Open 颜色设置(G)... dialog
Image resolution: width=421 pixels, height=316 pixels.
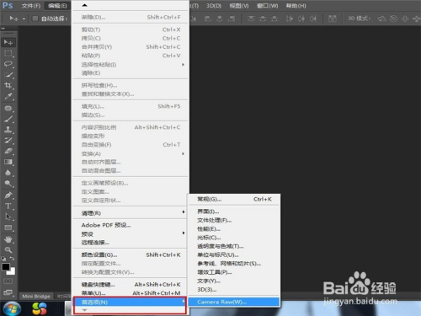click(x=131, y=254)
